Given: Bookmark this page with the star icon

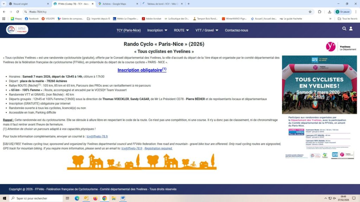Looking at the screenshot, I should 310,12.
